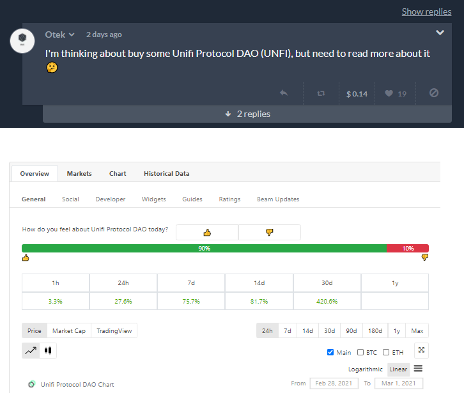Viewport: 464px width, 395px height.
Task: Click the Unifi Protocol DAO chart logo
Action: point(32,384)
